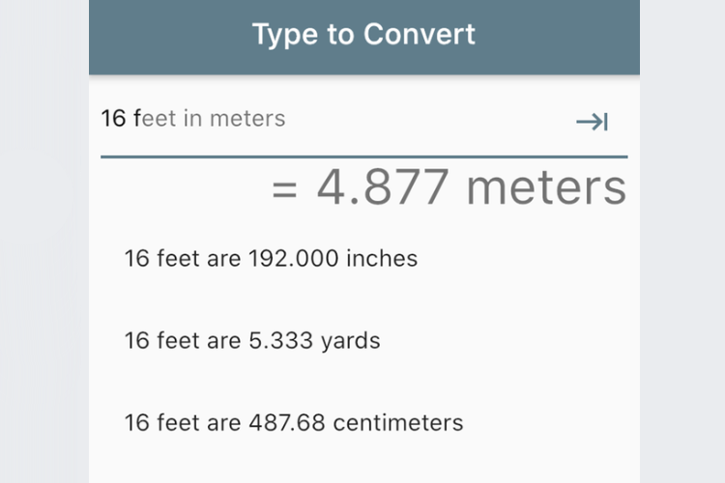Click the 'Type to Convert' header title
The width and height of the screenshot is (725, 483).
[363, 34]
